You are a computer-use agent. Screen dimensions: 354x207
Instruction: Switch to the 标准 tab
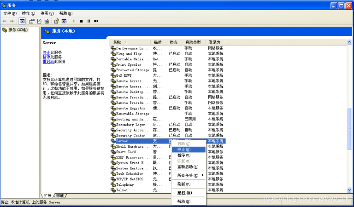click(x=60, y=195)
